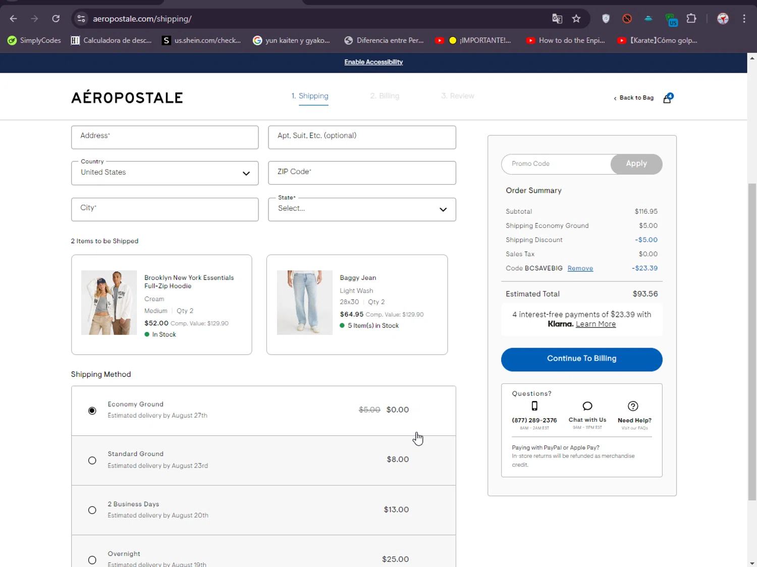Click the Brooklyn New York Essentials title

[x=189, y=282]
